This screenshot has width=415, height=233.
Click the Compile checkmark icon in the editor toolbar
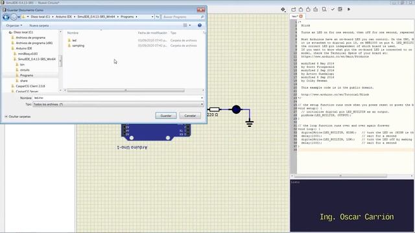tap(333, 10)
